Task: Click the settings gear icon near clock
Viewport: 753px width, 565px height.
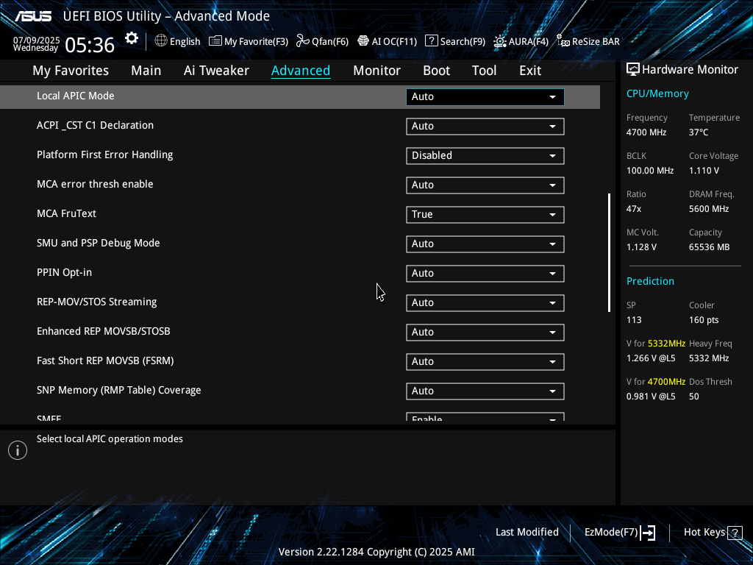Action: (x=132, y=38)
